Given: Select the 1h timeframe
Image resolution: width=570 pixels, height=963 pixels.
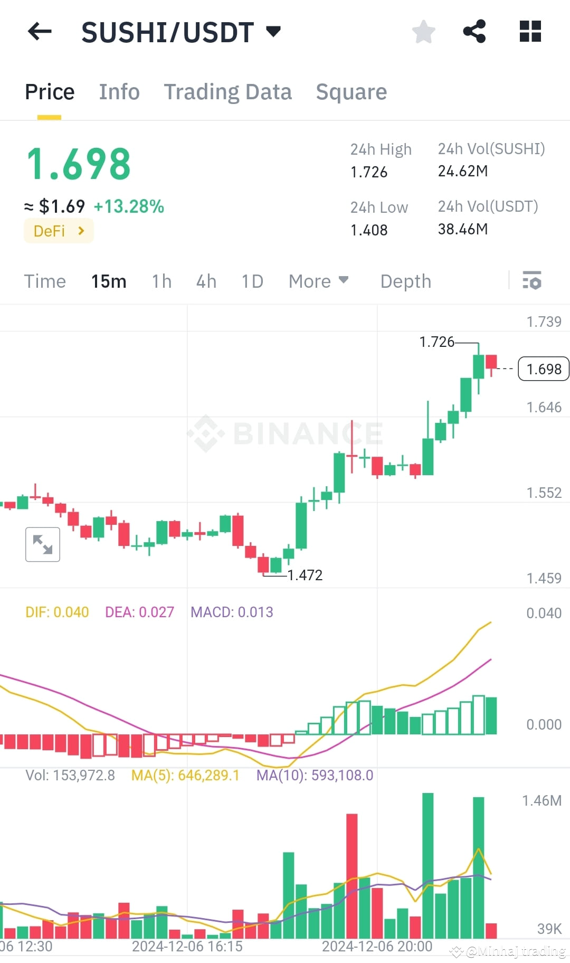Looking at the screenshot, I should 161,281.
